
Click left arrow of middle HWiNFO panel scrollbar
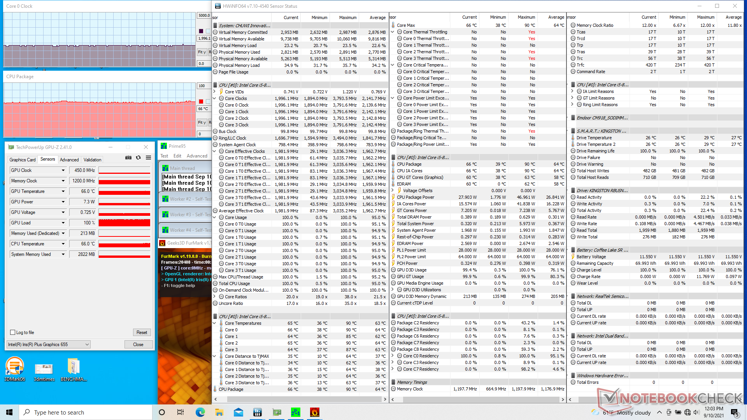393,399
